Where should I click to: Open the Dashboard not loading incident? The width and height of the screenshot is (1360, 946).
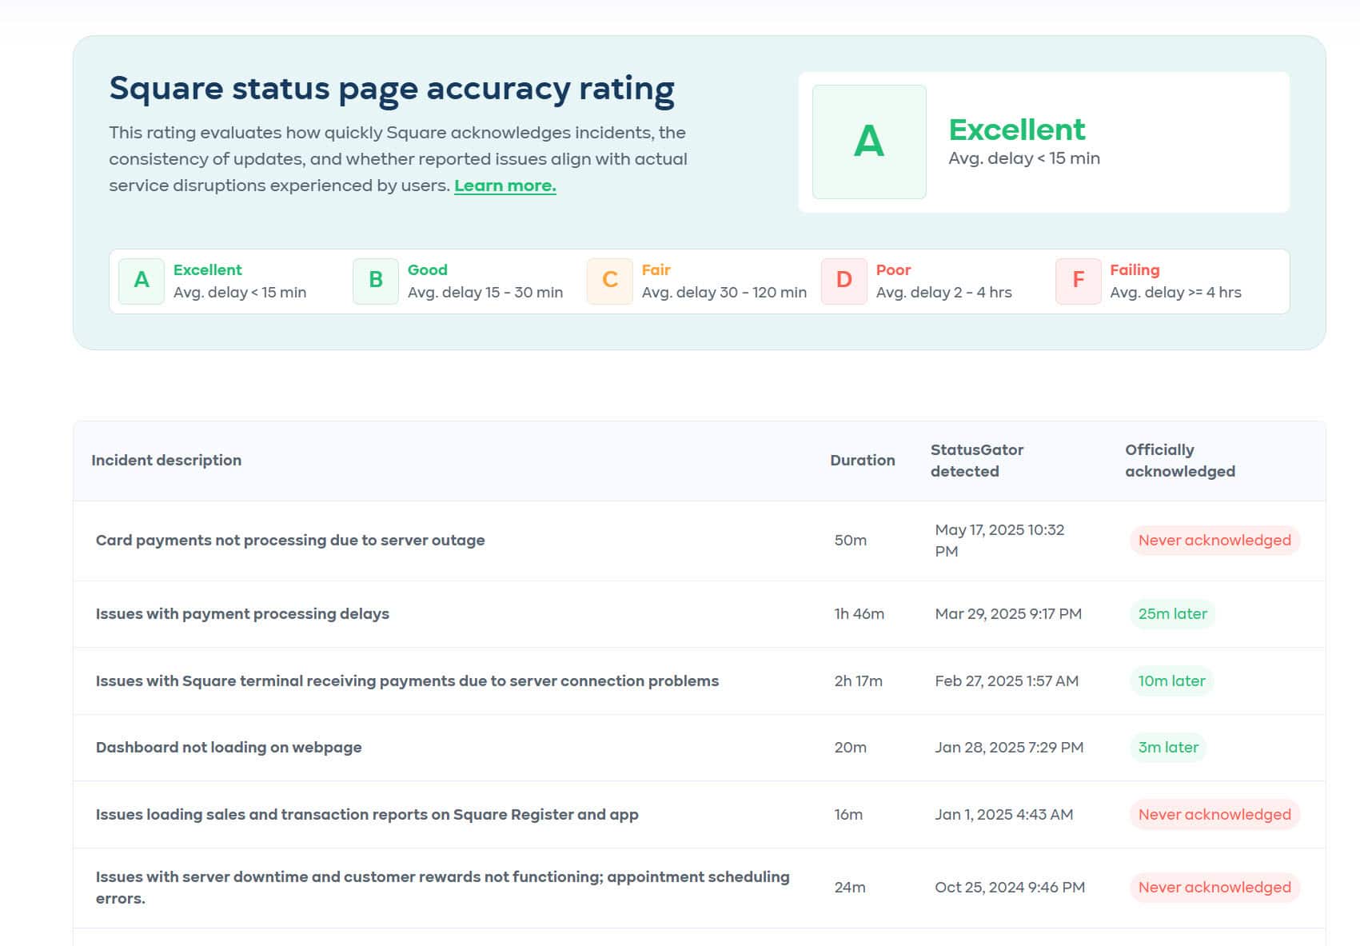229,748
